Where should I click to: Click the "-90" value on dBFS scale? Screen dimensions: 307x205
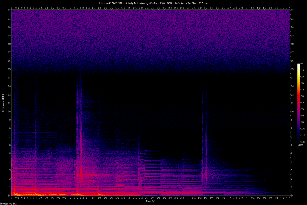pyautogui.click(x=302, y=122)
